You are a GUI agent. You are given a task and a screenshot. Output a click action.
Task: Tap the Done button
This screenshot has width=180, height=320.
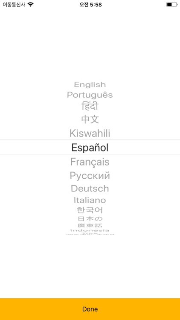coord(90,309)
